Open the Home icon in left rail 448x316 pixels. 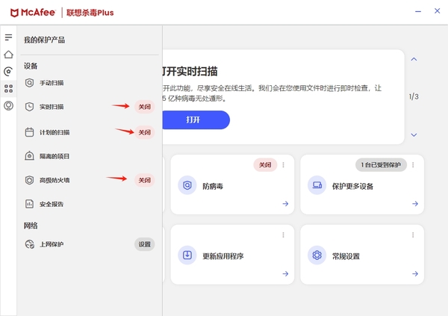[x=8, y=55]
